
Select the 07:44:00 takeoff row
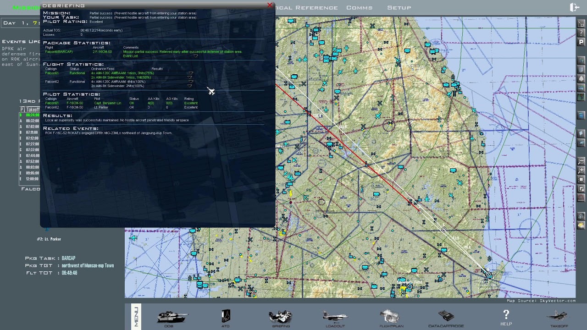pos(30,156)
